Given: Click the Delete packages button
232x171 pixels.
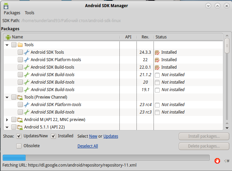Looking at the screenshot, I should coord(204,146).
